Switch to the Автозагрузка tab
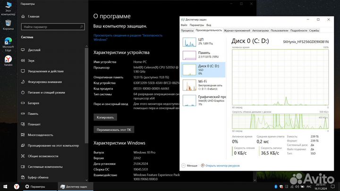The image size is (340, 191). [x=261, y=30]
